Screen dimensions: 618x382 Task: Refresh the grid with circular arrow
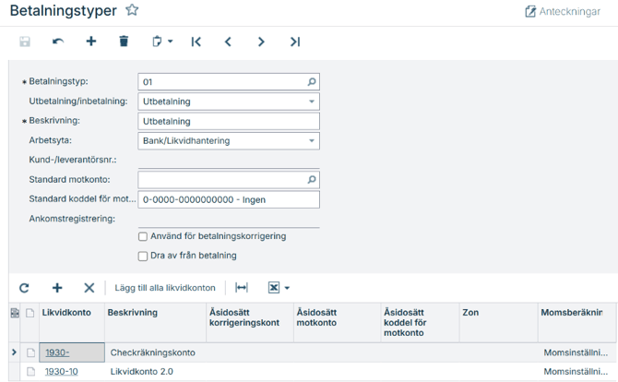click(24, 288)
